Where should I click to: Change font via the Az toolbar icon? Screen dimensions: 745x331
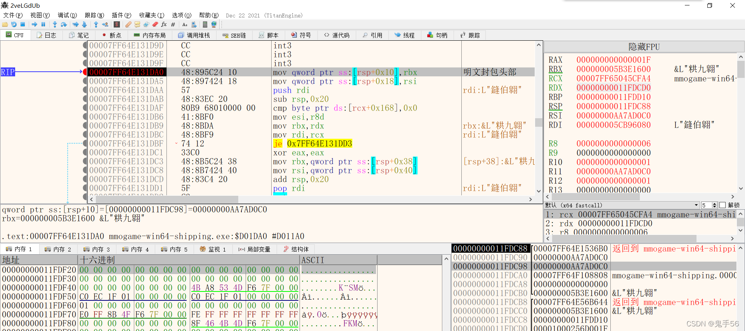(x=185, y=24)
